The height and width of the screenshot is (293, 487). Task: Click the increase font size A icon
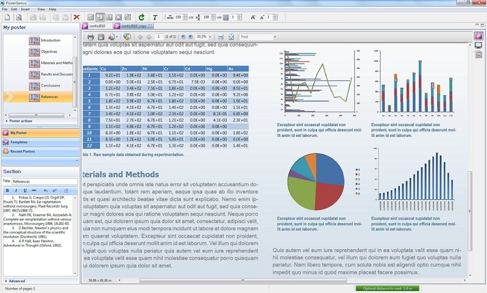pos(253,18)
